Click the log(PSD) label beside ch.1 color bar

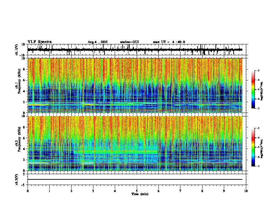(x=262, y=91)
